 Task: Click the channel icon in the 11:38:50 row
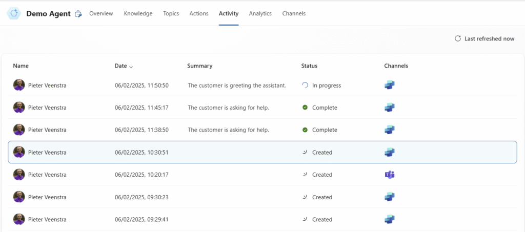(390, 130)
